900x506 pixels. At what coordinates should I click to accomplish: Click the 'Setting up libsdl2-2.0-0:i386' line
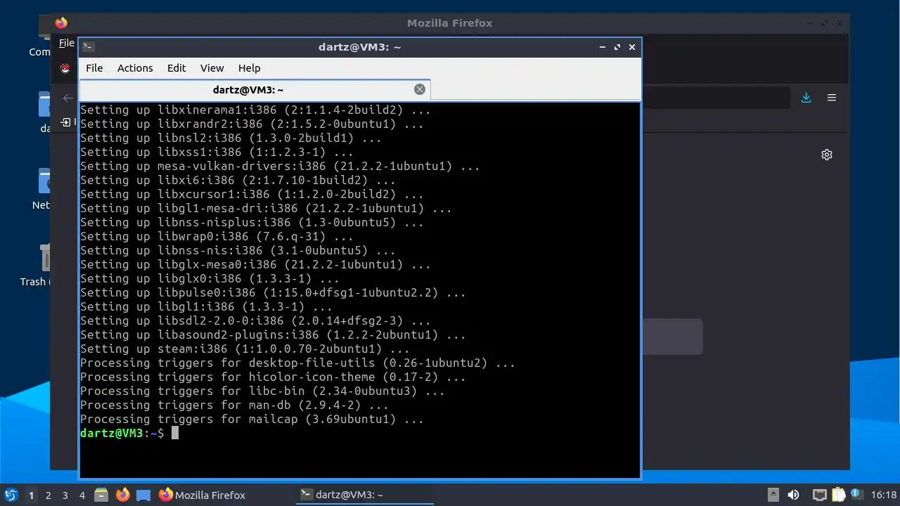tap(255, 321)
